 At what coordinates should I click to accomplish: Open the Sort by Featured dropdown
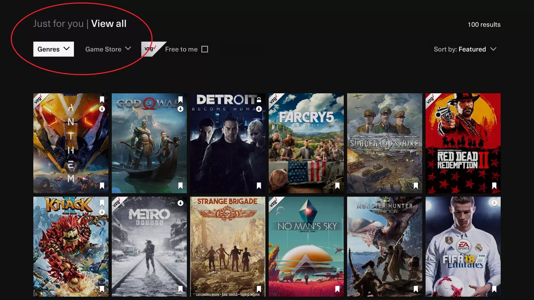[x=465, y=49]
